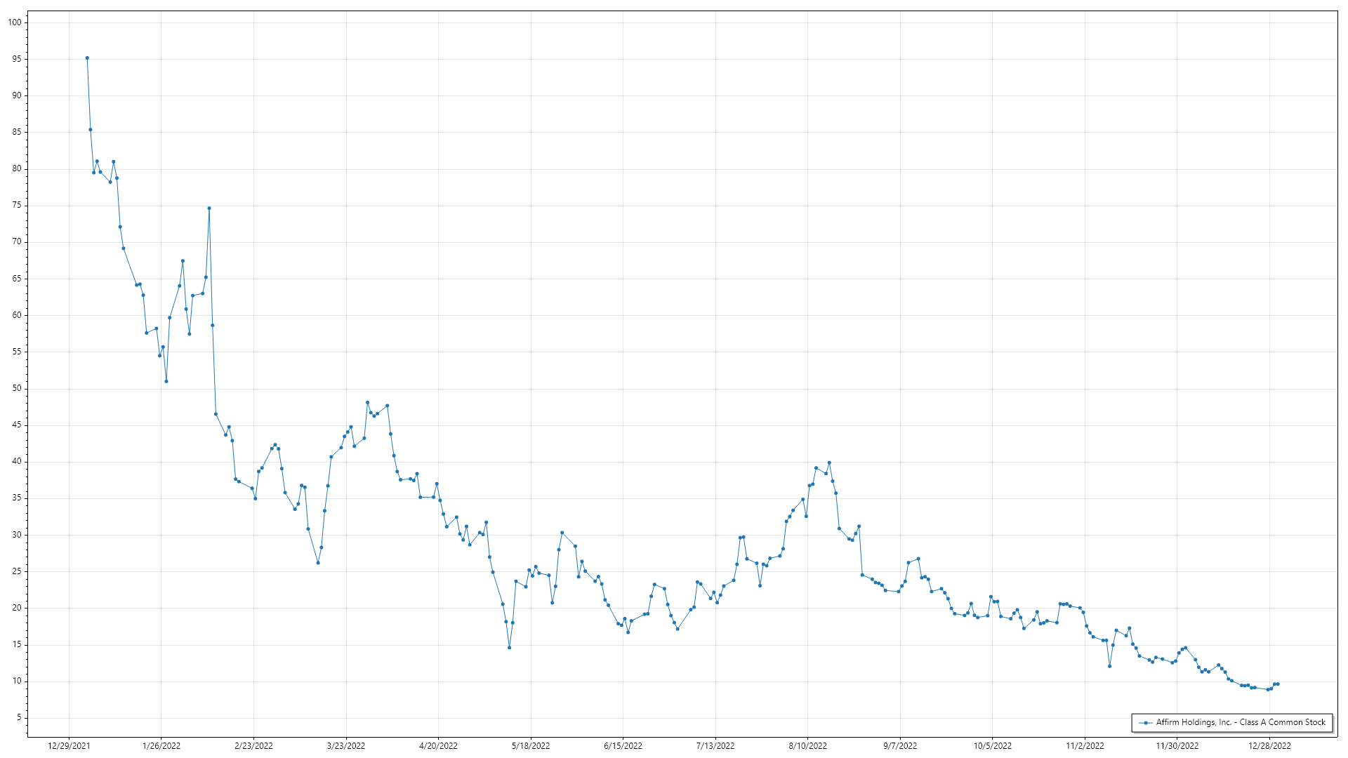The image size is (1348, 758).
Task: Click the 10/5/2022 x-axis date label
Action: (x=992, y=746)
